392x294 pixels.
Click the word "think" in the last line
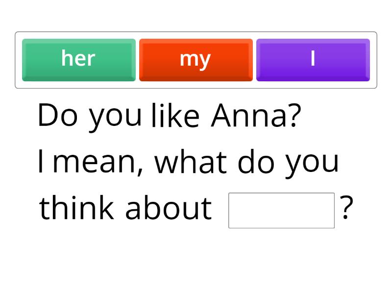click(x=76, y=208)
